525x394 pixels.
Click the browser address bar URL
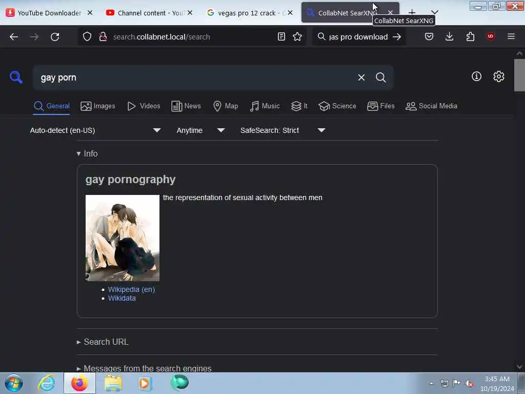193,37
